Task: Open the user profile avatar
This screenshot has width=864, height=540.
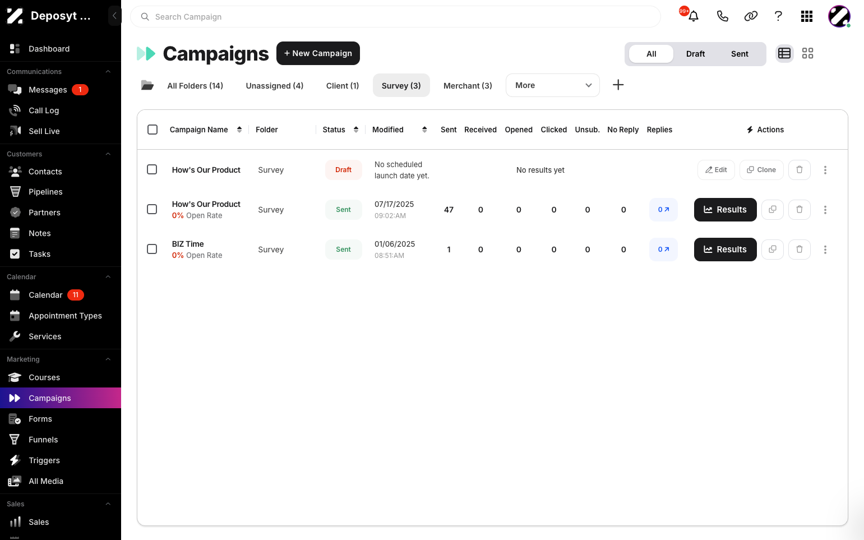Action: (839, 16)
